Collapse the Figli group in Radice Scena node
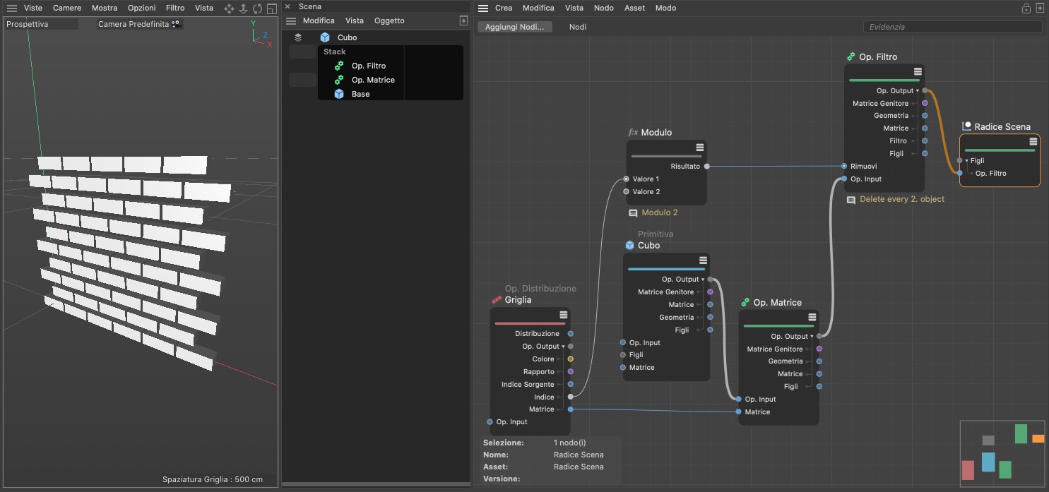 tap(967, 161)
